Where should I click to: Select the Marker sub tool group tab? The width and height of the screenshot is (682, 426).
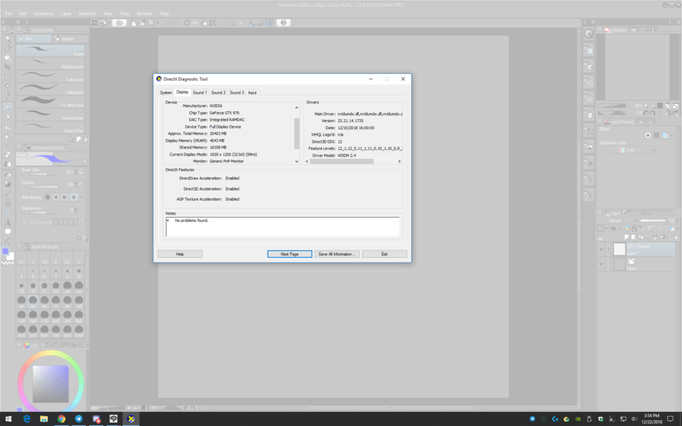click(x=70, y=38)
